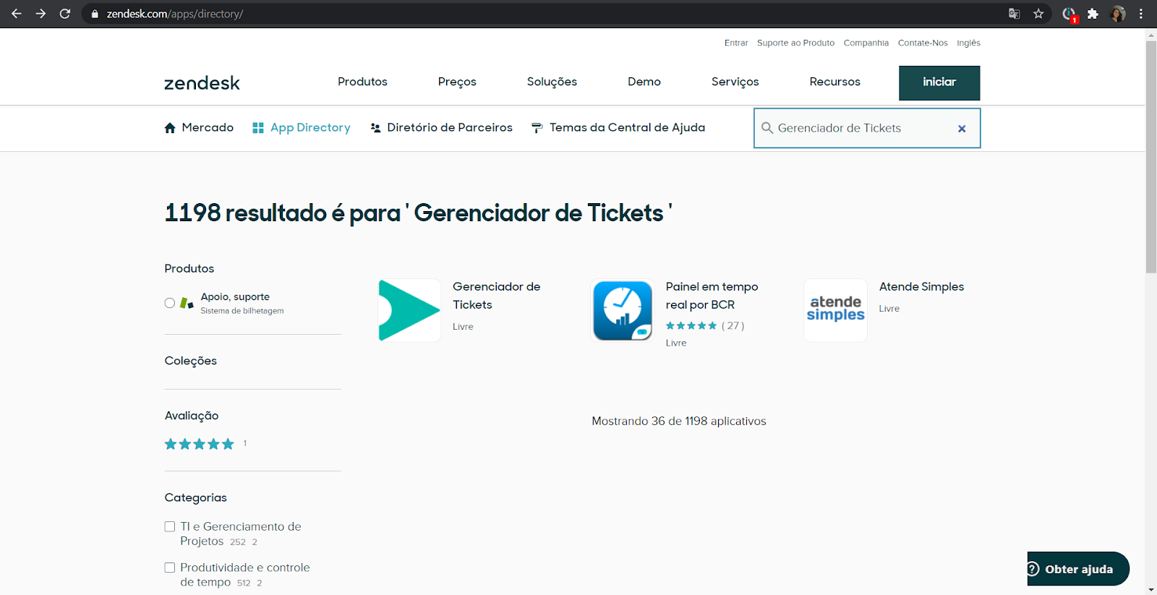Click the iniciar button
Viewport: 1157px width, 595px height.
pyautogui.click(x=939, y=83)
